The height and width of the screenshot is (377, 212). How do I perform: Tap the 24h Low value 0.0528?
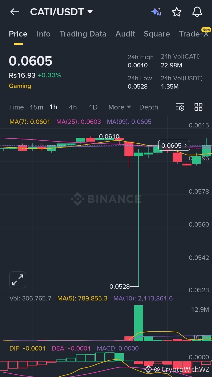tap(138, 87)
